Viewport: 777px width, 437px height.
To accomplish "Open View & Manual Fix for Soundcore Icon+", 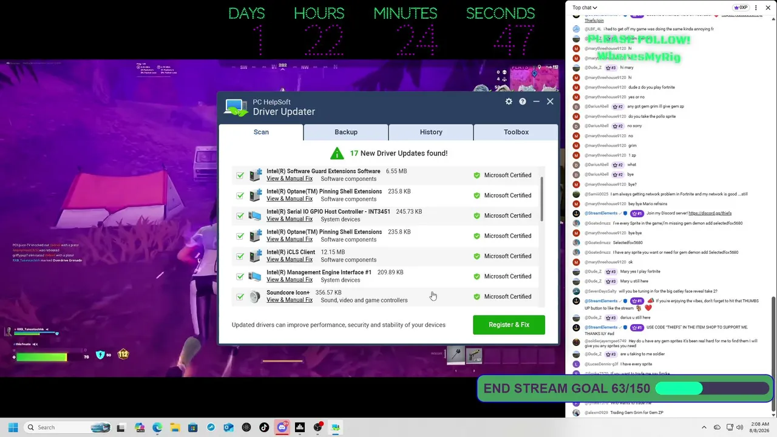I will pyautogui.click(x=290, y=300).
